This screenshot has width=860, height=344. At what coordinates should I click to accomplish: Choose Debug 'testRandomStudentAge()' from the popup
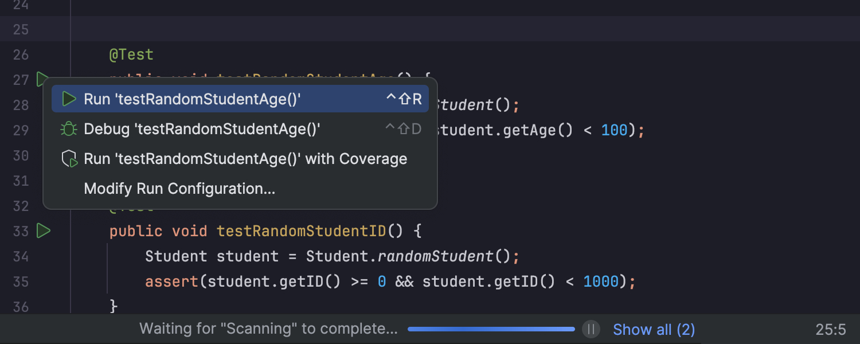coord(240,129)
